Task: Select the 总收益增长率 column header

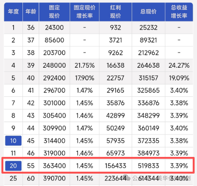Action: (x=179, y=11)
